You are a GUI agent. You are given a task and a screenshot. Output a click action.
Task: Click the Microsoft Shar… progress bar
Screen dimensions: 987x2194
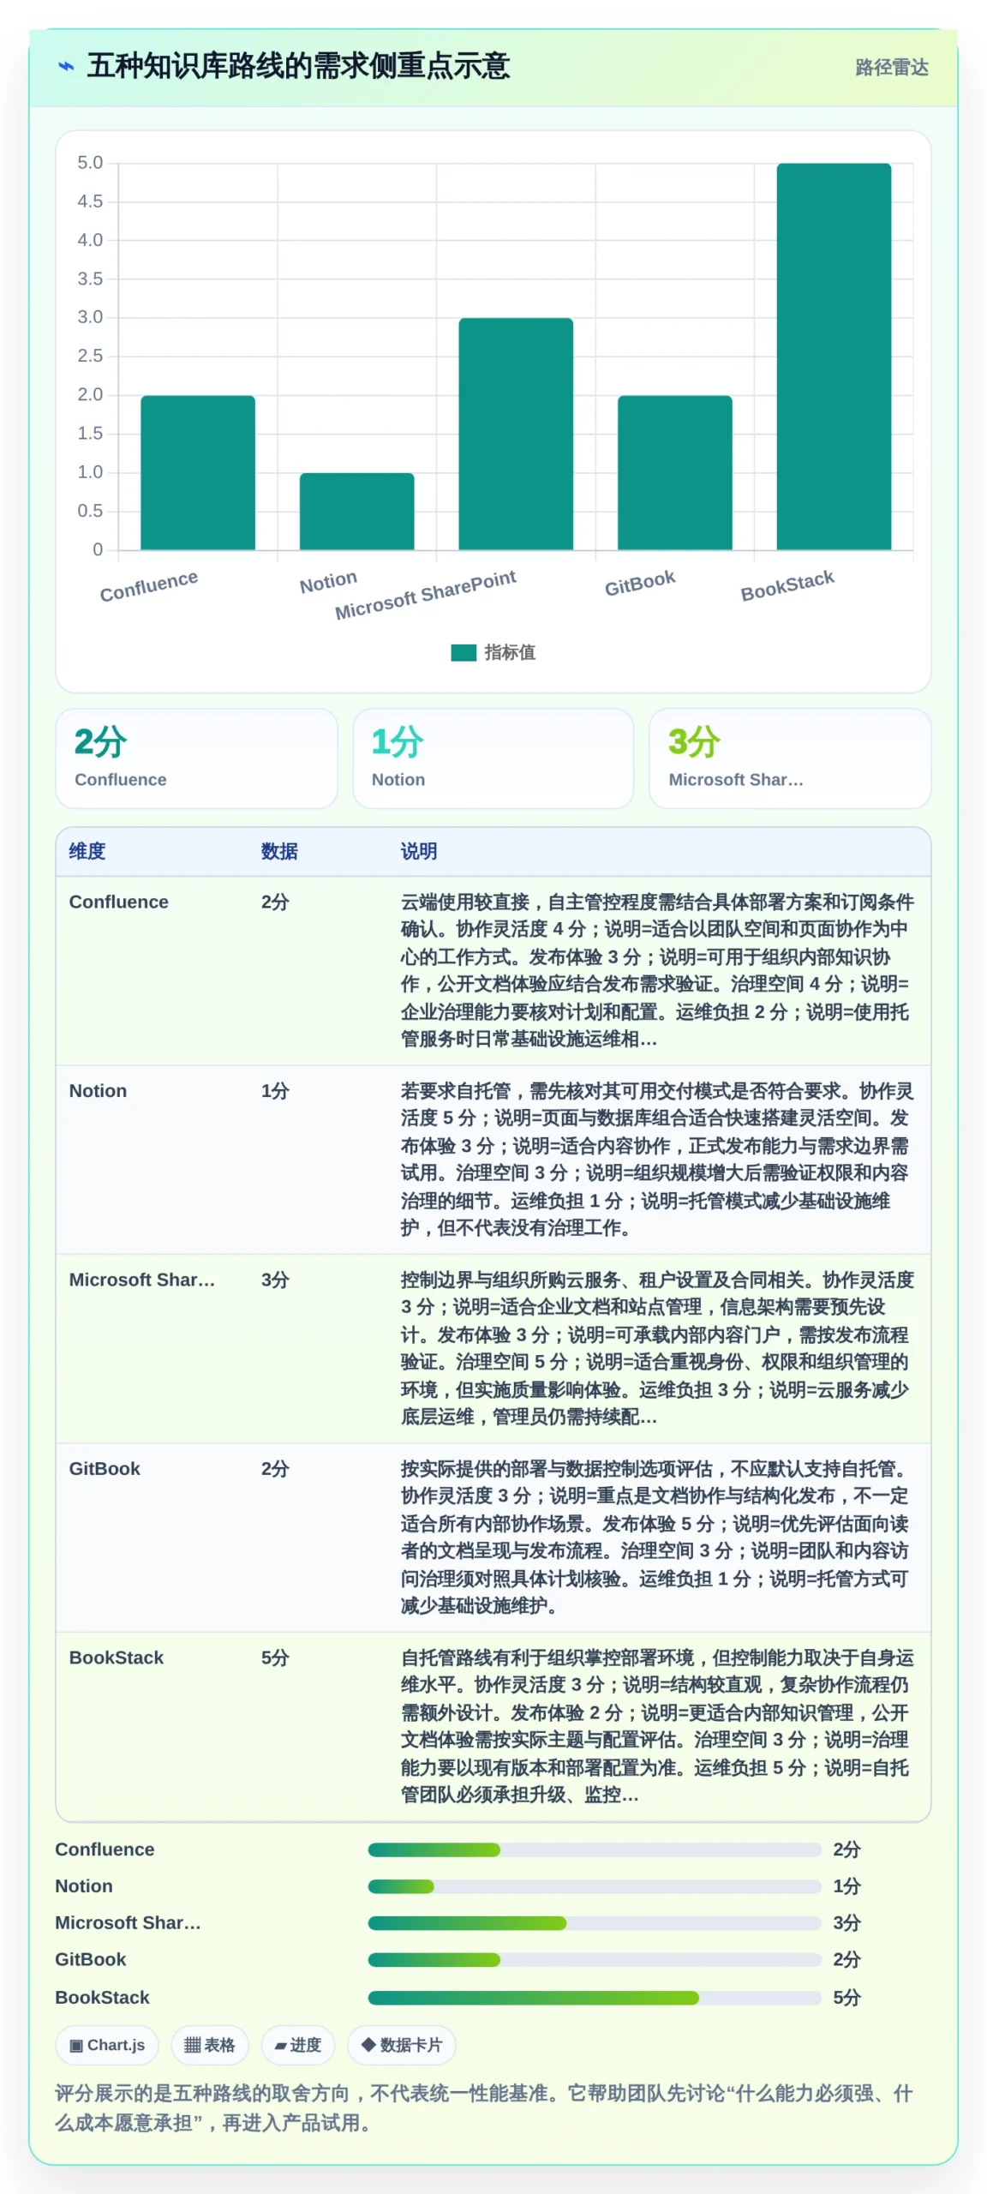point(594,1923)
